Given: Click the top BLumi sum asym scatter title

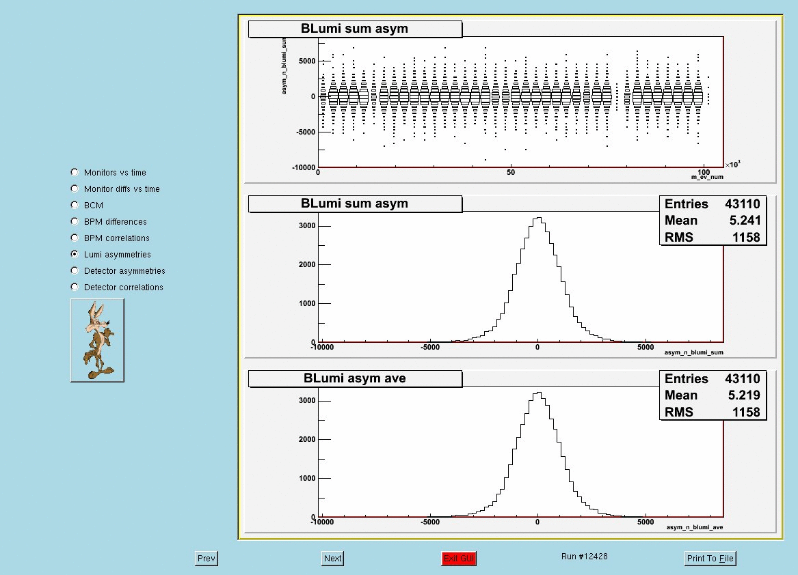Looking at the screenshot, I should point(355,29).
